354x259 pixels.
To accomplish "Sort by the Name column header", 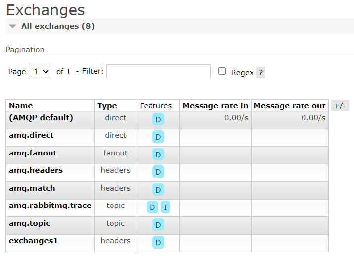I will [x=21, y=105].
